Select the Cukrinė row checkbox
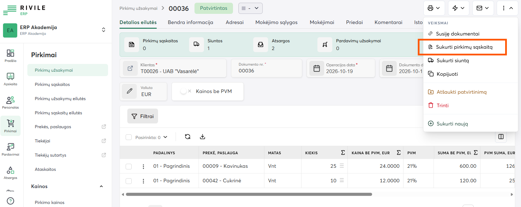The width and height of the screenshot is (521, 207). coord(129,181)
